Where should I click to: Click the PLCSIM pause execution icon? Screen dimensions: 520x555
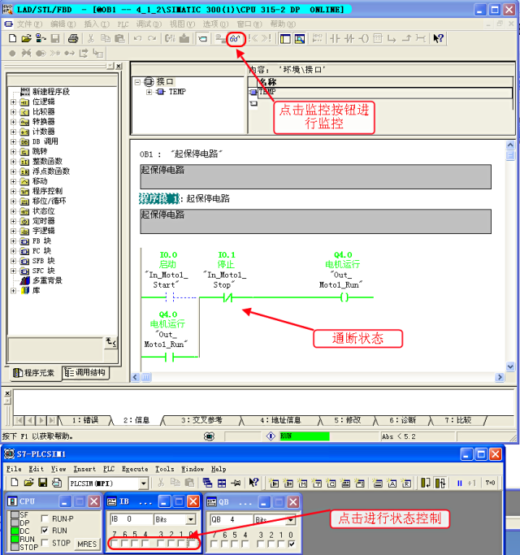460,483
